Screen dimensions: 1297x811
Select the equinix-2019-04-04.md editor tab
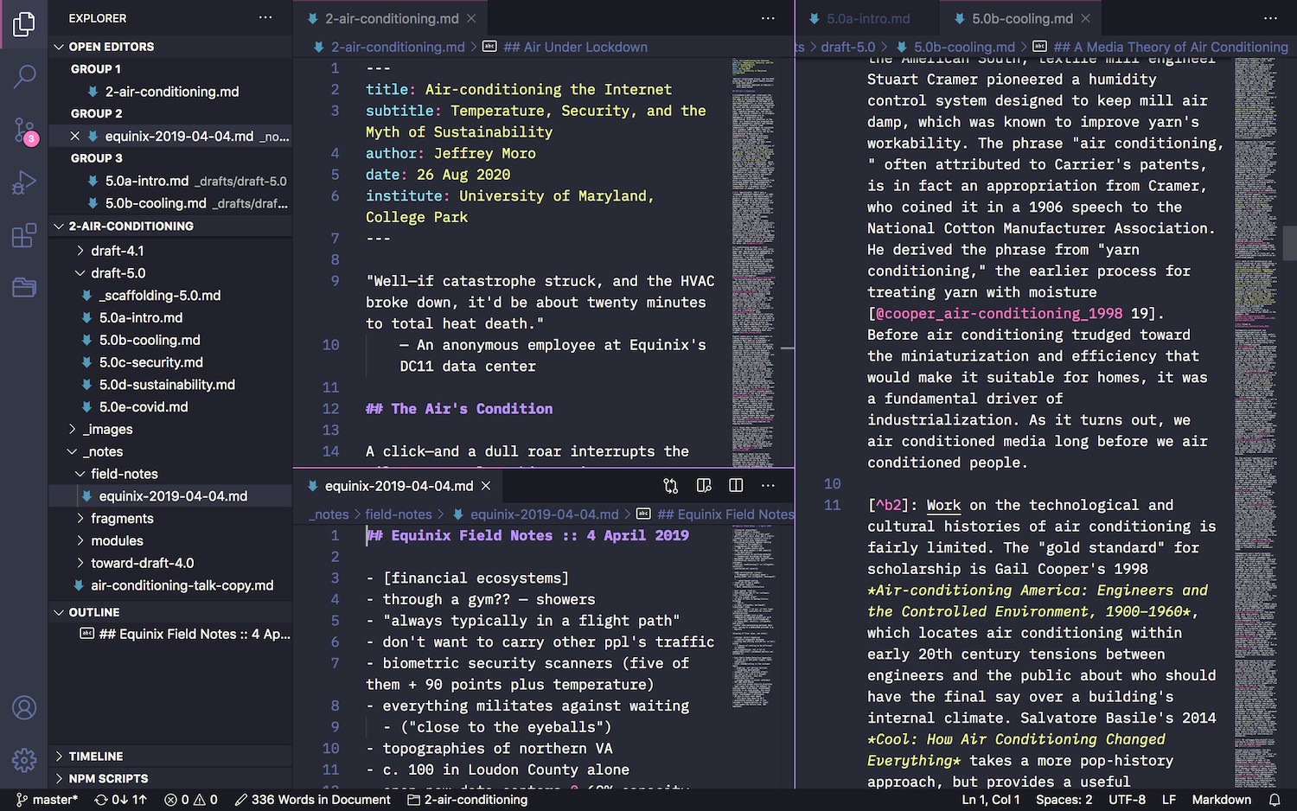399,486
